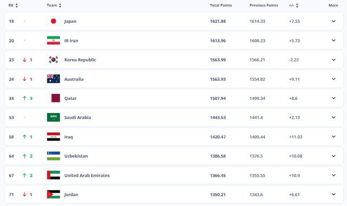
Task: Open the Jordan team name link
Action: coord(71,195)
